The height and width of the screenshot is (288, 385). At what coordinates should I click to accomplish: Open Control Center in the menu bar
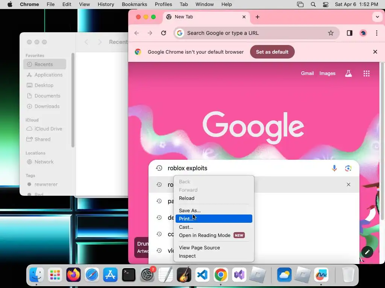[x=326, y=4]
